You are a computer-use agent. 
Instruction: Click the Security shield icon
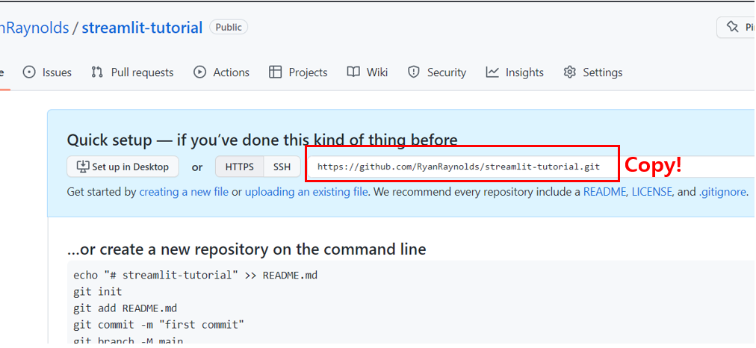[414, 72]
